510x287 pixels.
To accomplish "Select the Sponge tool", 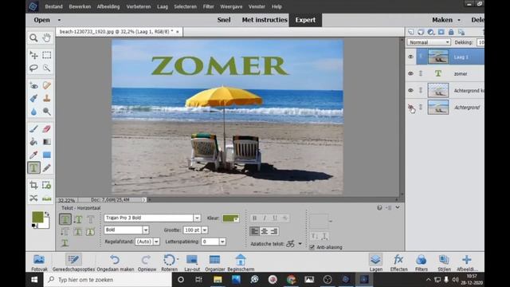I will 46,112.
